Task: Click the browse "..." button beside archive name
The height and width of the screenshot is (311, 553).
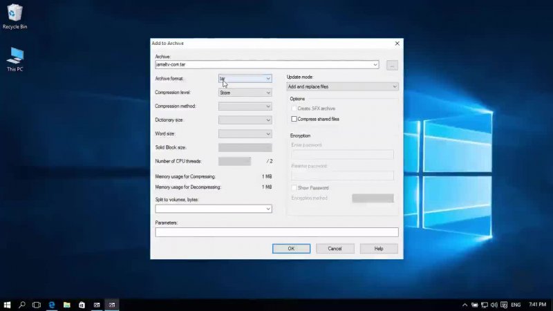Action: pos(392,65)
